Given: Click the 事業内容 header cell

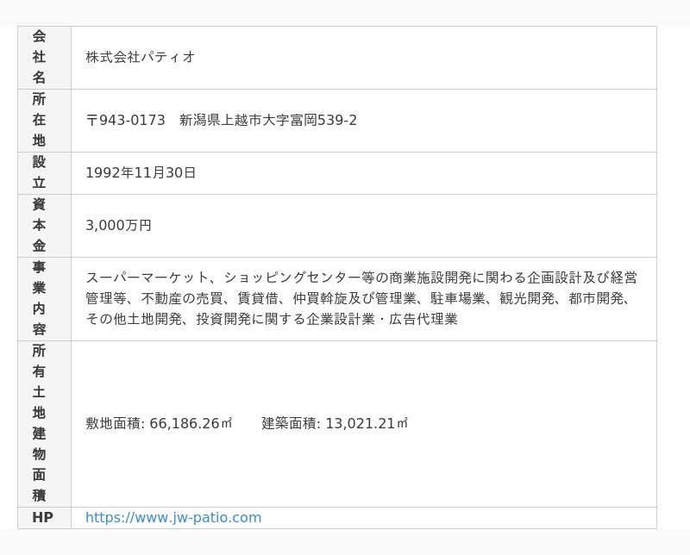Looking at the screenshot, I should coord(39,298).
